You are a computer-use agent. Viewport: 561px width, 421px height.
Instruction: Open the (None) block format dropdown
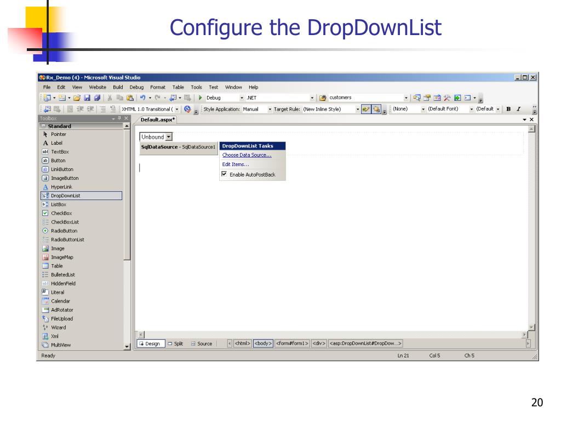pos(423,109)
